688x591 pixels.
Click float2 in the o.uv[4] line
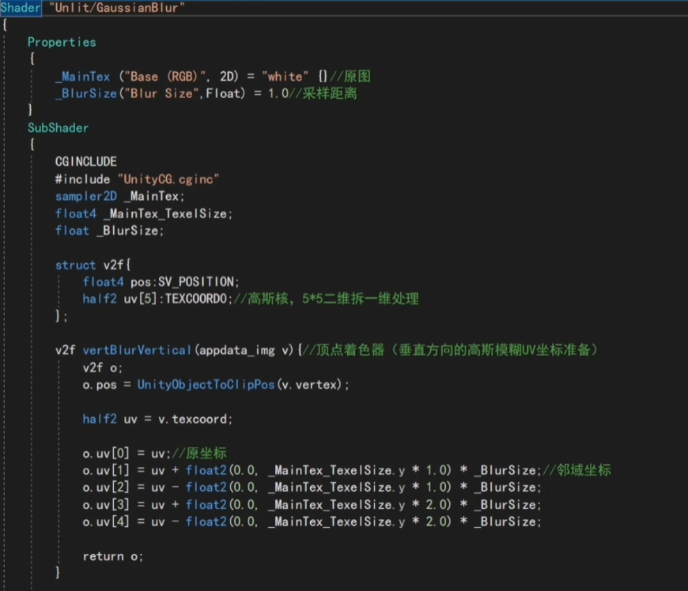click(206, 521)
